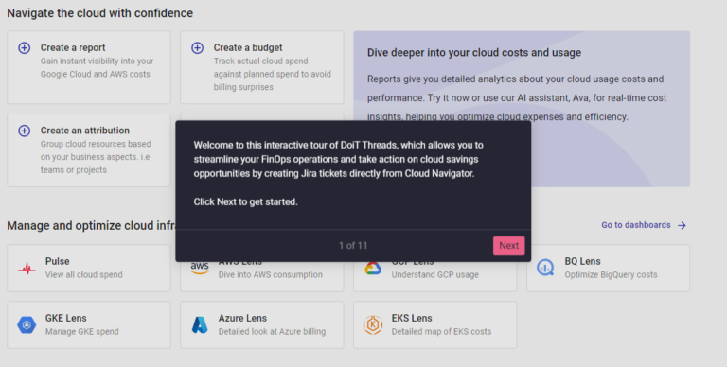Open the Pulse card title

57,261
